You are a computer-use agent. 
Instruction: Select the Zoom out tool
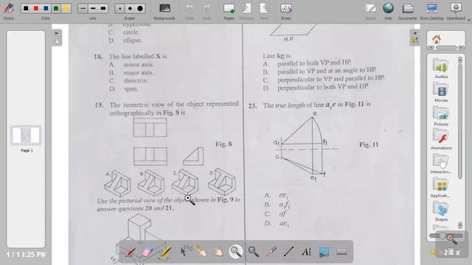point(254,251)
